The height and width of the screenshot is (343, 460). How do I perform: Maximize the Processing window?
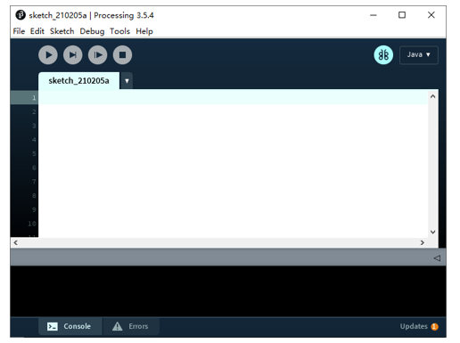point(402,15)
